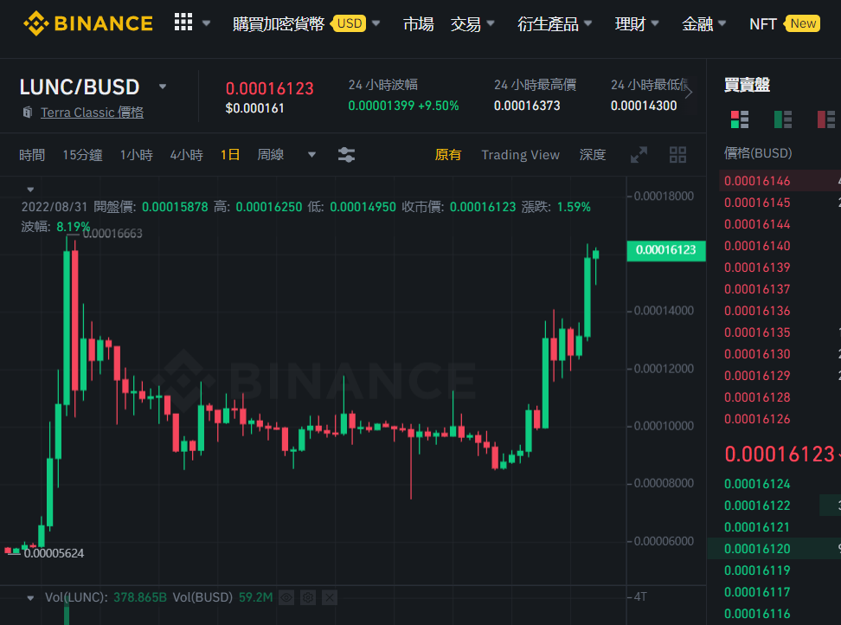The height and width of the screenshot is (625, 841).
Task: Switch to 深度 depth chart
Action: pyautogui.click(x=593, y=155)
